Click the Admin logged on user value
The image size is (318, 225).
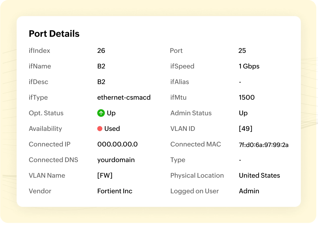tap(249, 191)
